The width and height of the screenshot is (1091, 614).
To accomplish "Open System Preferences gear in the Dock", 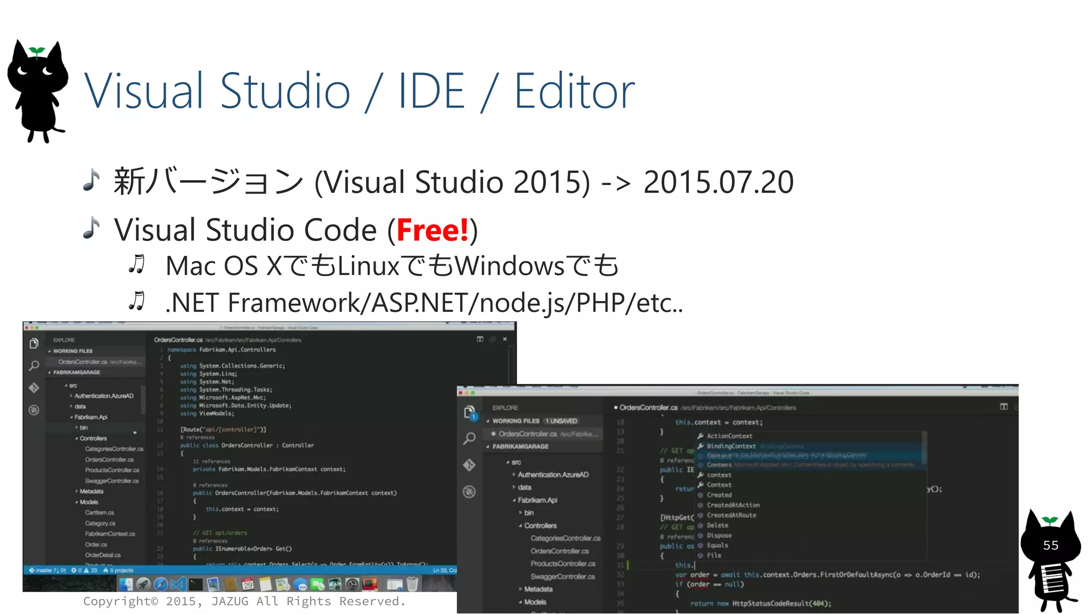I will coord(352,584).
